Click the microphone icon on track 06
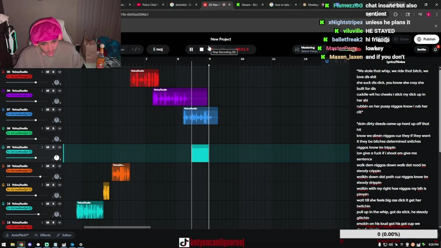This screenshot has height=248, width=441. [3, 91]
